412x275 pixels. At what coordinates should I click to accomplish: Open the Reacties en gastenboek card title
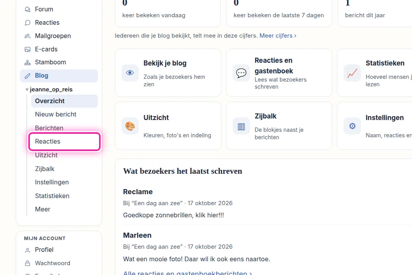[x=274, y=66]
